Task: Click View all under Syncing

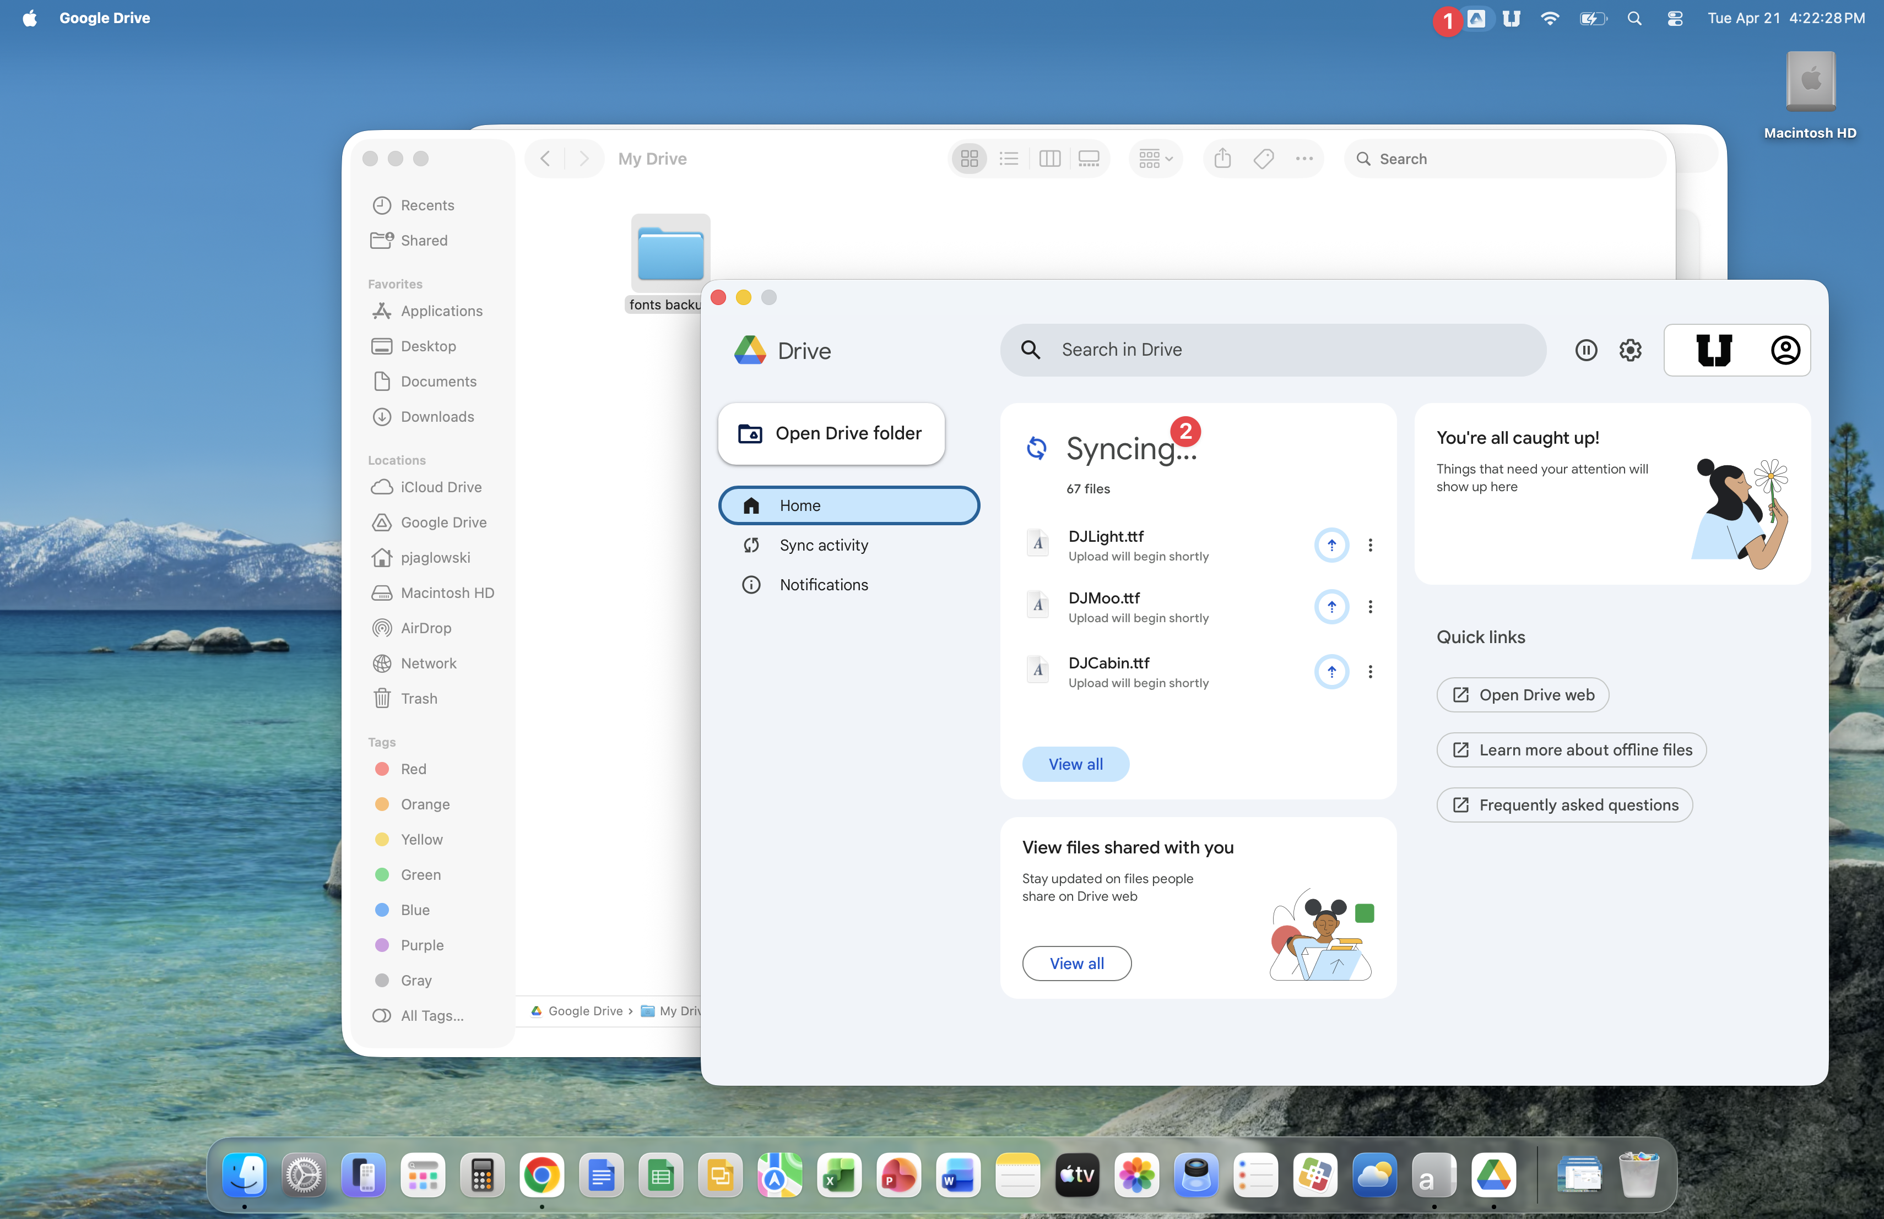Action: (1075, 764)
